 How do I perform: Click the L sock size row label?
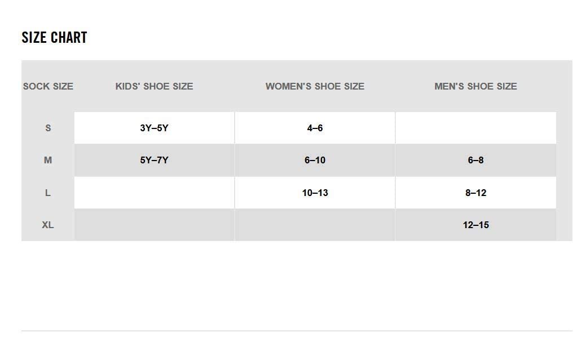(48, 193)
